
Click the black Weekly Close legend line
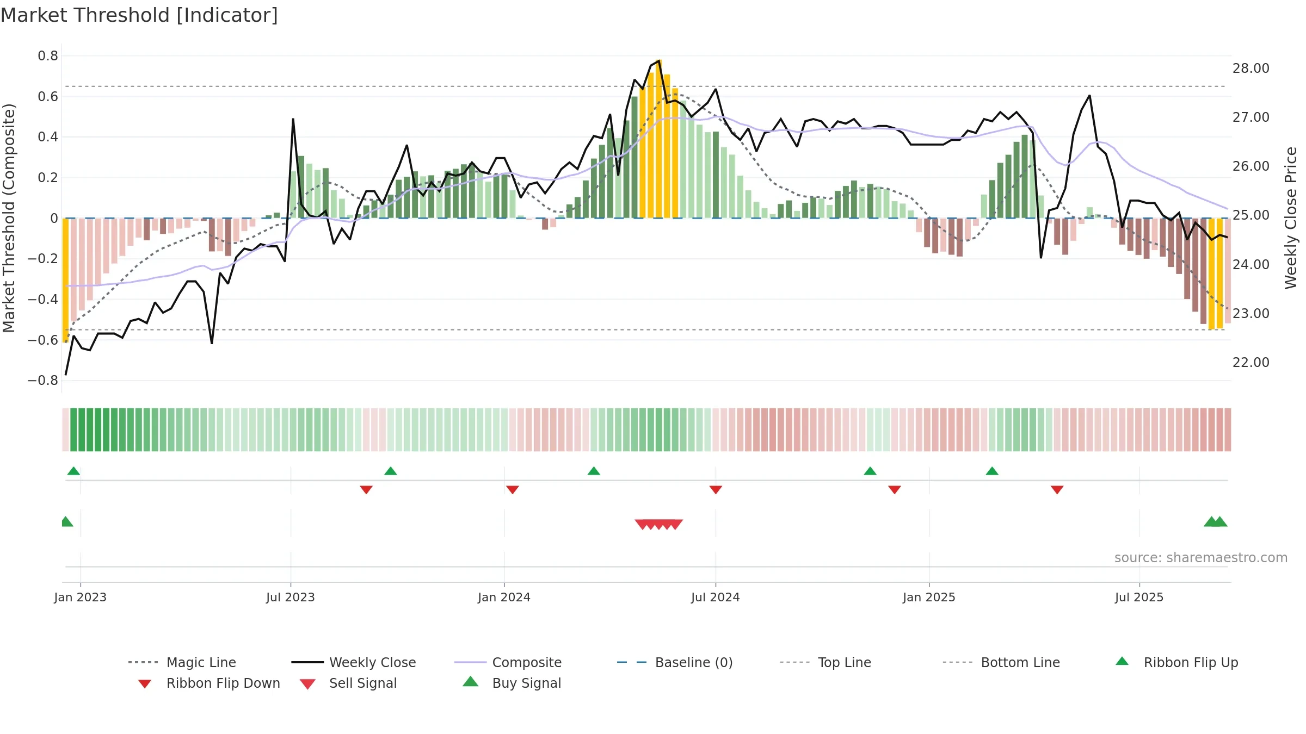(x=307, y=662)
